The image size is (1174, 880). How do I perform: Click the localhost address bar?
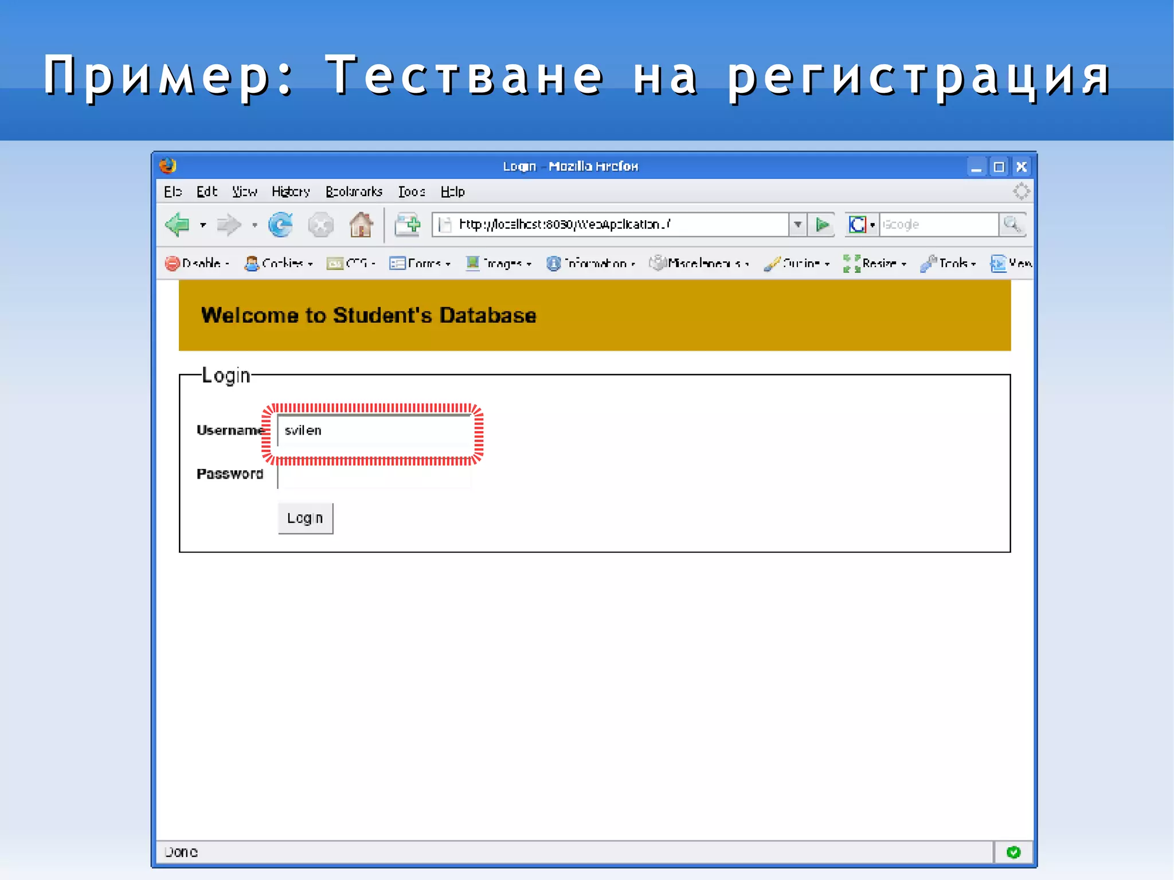tap(611, 224)
